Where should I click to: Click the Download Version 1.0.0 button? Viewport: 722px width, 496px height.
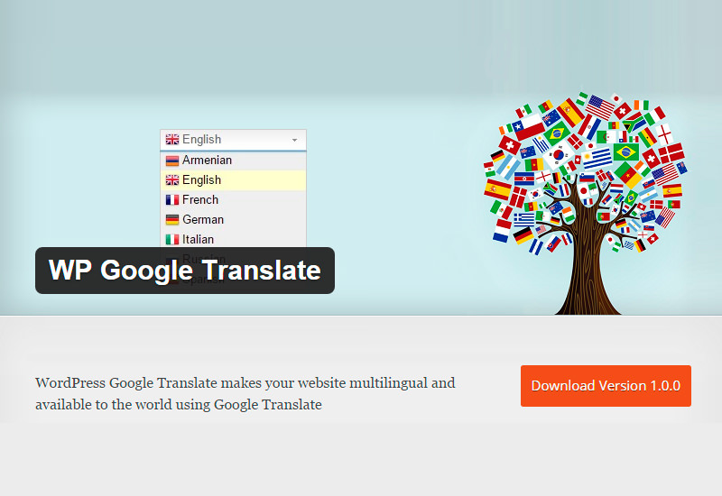point(606,386)
